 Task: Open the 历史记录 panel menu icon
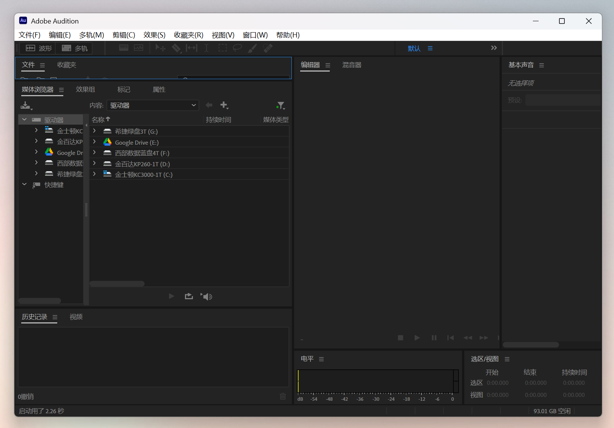[55, 317]
